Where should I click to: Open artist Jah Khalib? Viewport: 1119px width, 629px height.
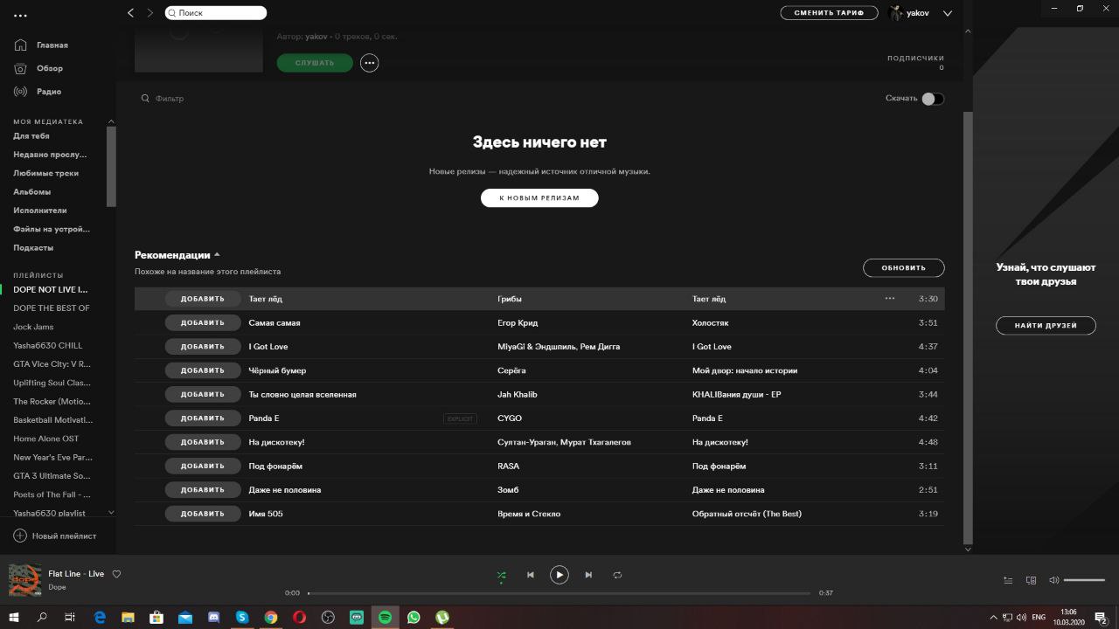(x=518, y=394)
